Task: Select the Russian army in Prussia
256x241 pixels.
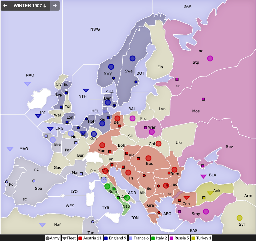Action: 132,118
